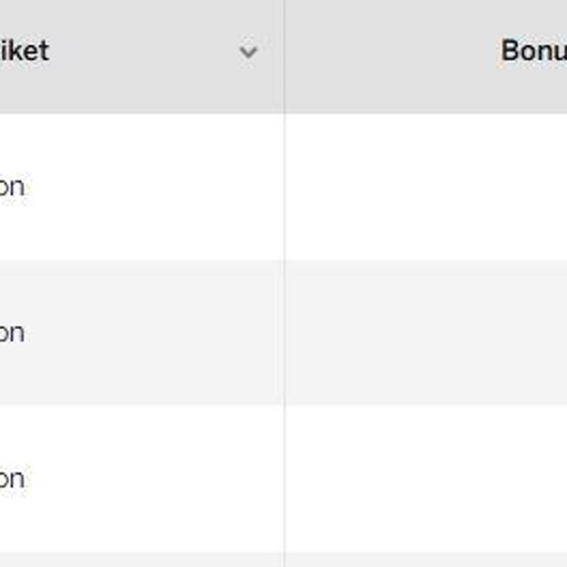Viewport: 567px width, 567px height.
Task: Click the empty Bonus cell in gray second row
Action: coord(425,332)
